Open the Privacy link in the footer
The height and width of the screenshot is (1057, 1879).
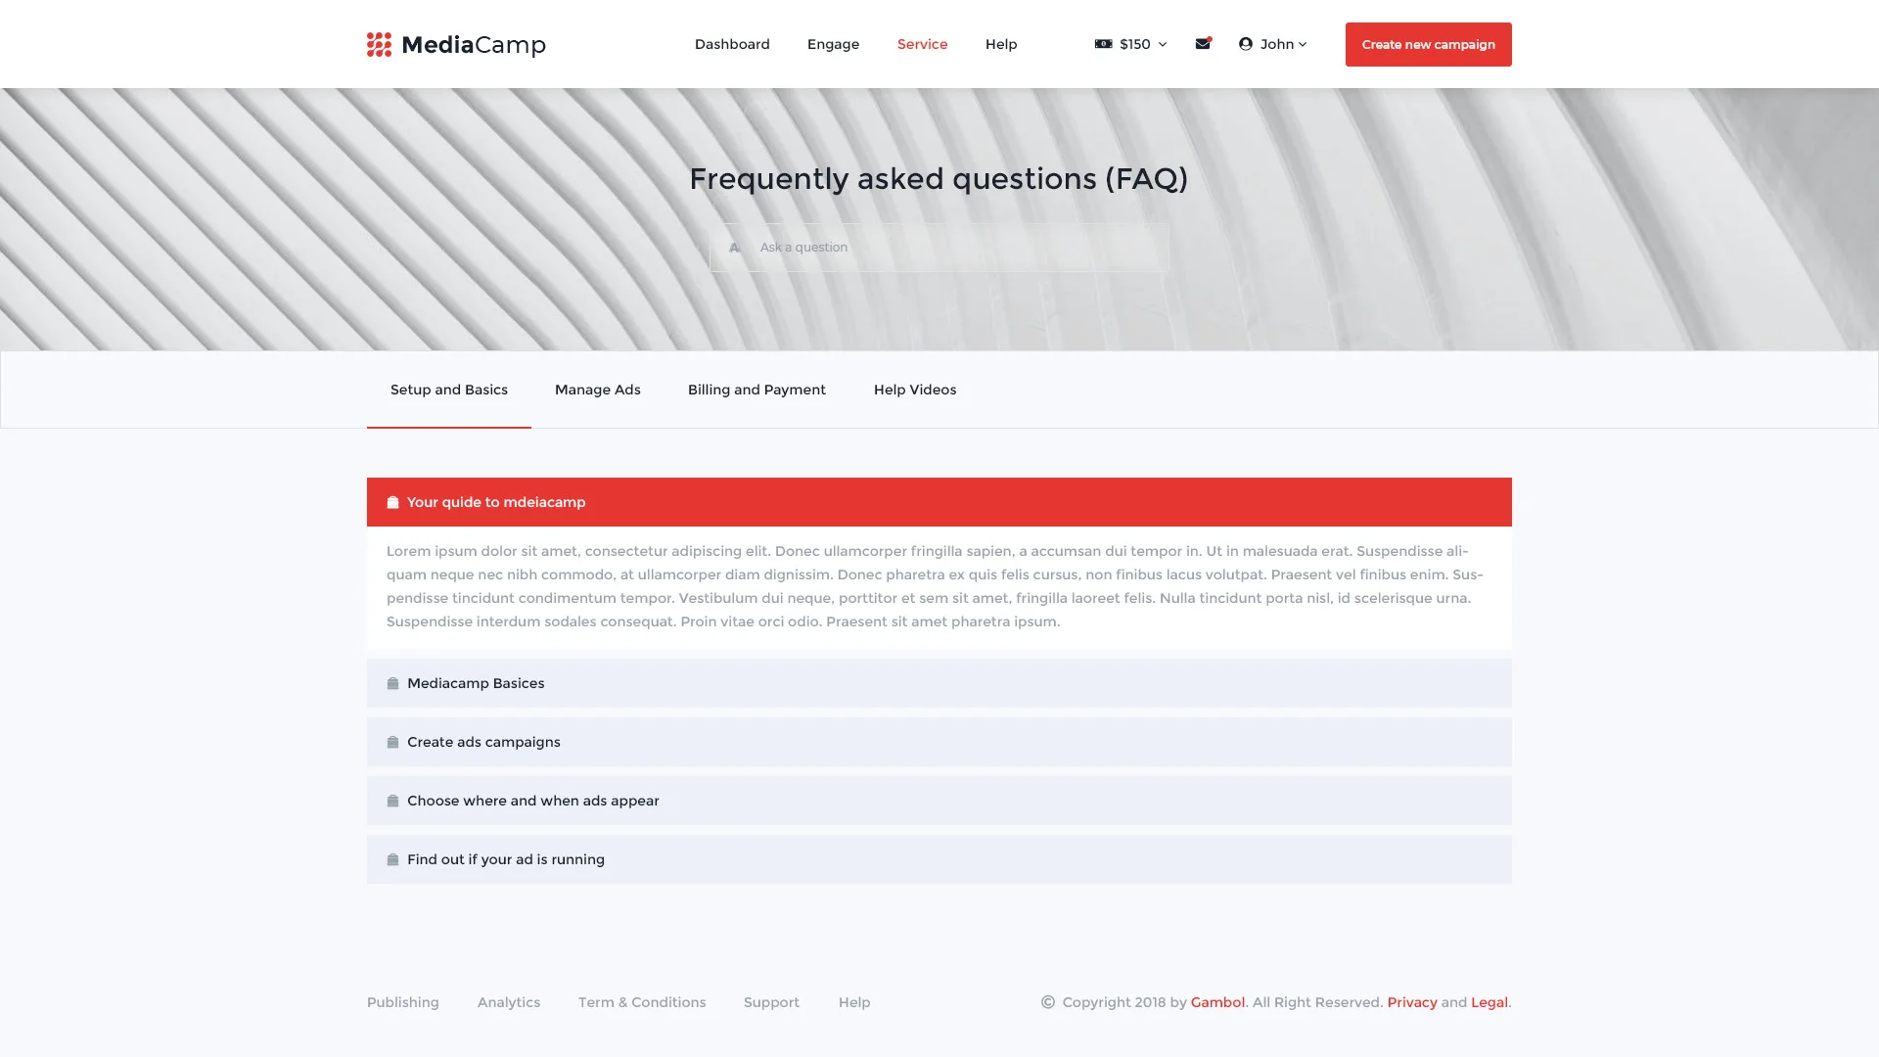pyautogui.click(x=1412, y=1002)
